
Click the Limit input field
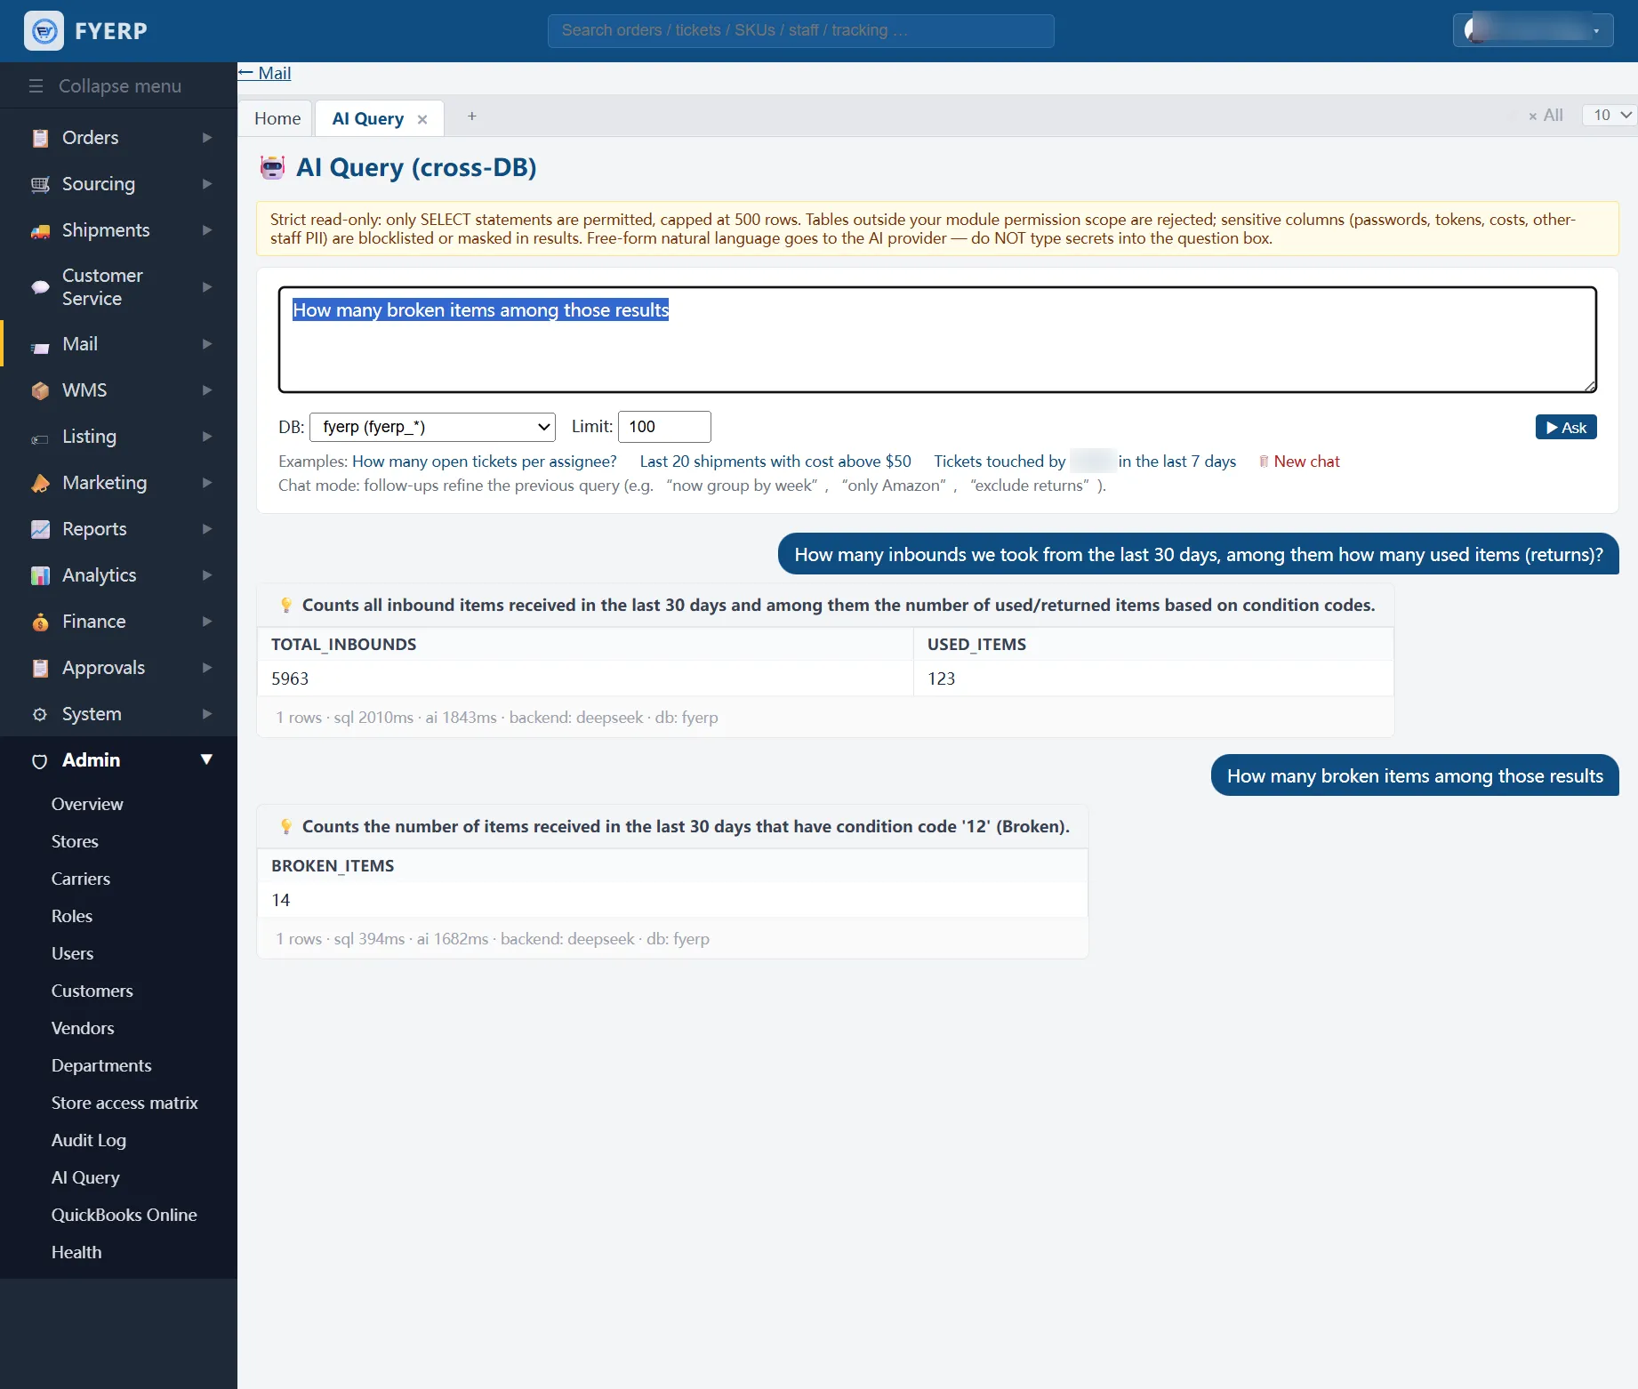click(x=664, y=427)
